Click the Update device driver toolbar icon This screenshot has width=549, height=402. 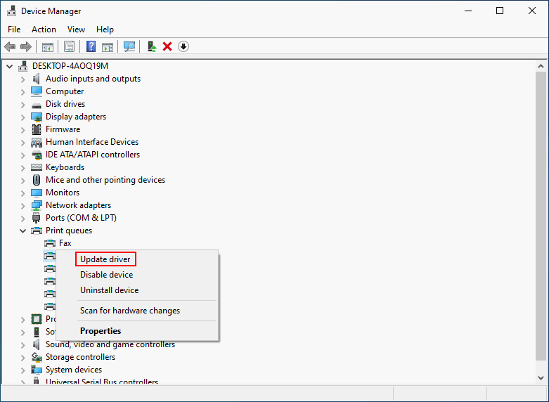(x=151, y=46)
